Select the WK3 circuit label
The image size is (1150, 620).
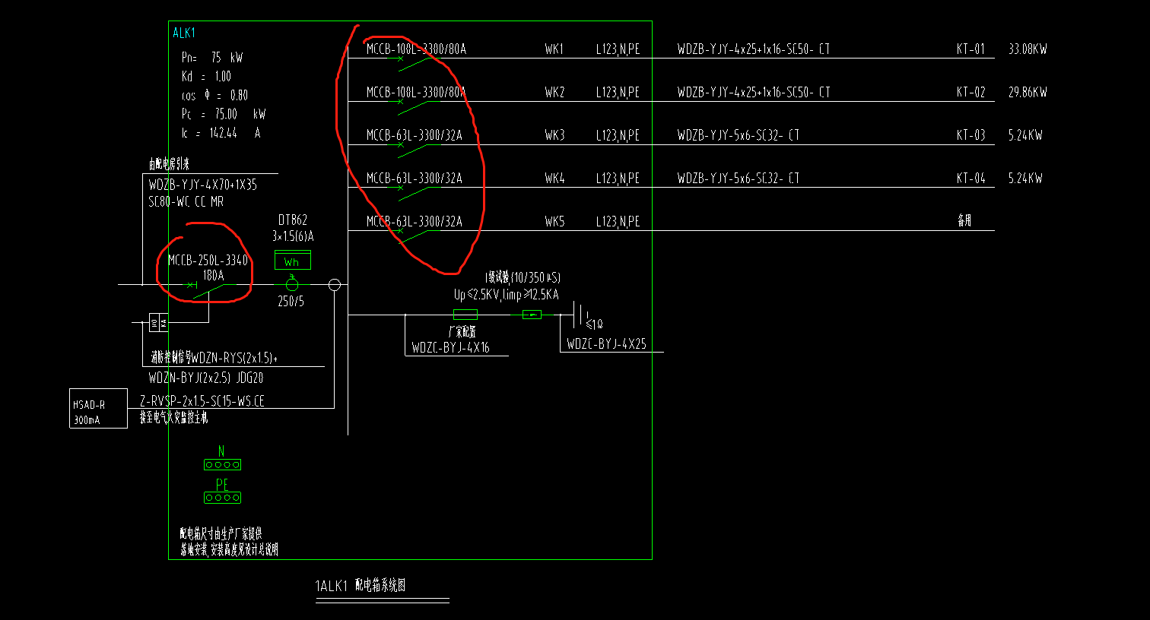point(554,136)
